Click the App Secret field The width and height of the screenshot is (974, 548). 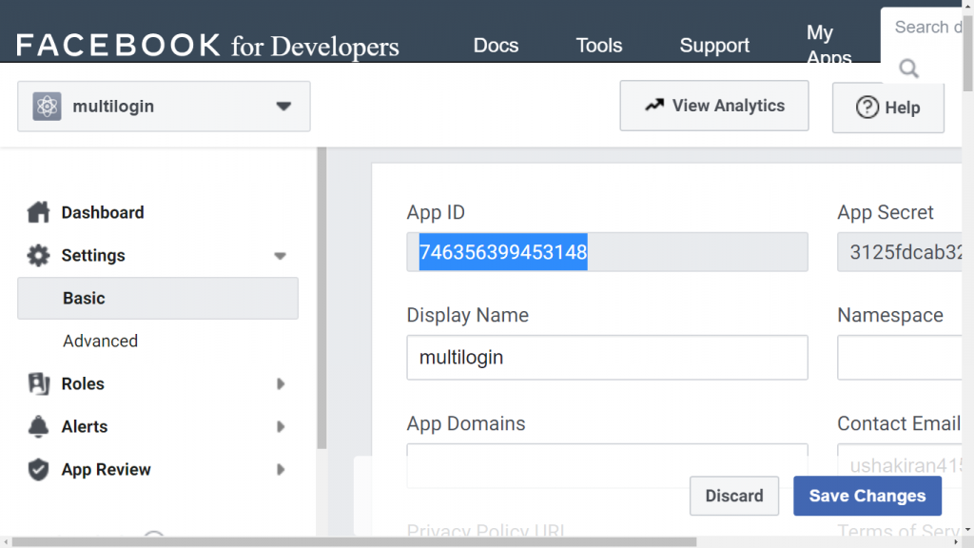pos(900,252)
